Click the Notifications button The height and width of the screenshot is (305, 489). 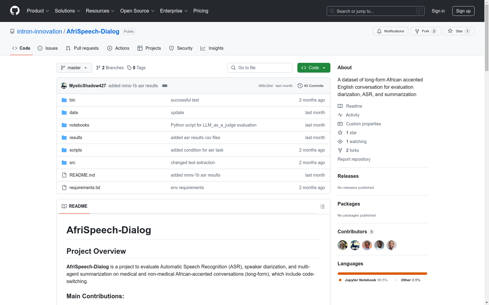pyautogui.click(x=391, y=31)
